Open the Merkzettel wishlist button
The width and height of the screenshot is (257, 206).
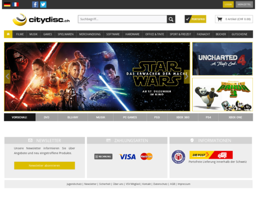click(244, 5)
